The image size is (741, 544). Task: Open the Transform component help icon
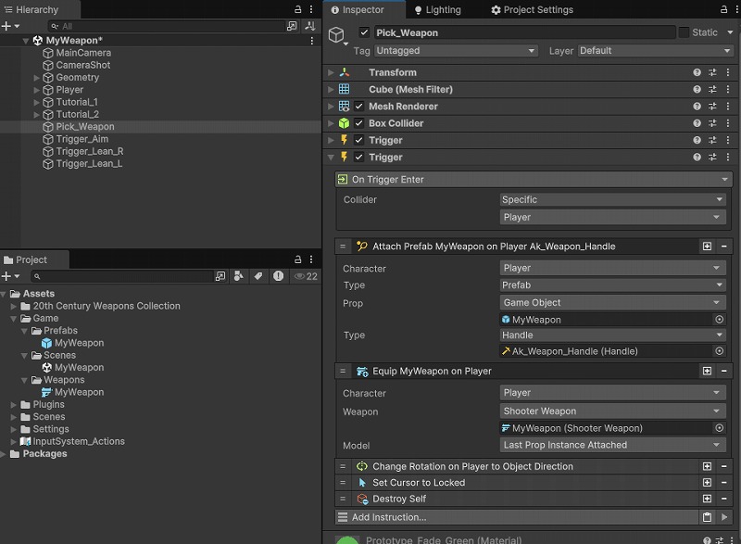(x=697, y=72)
